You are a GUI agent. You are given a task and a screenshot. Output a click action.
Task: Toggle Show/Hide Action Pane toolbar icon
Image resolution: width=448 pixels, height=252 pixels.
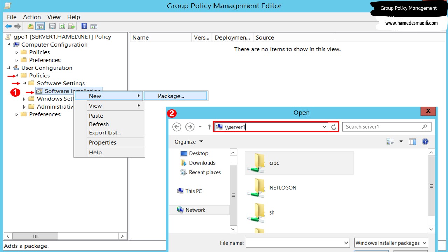pyautogui.click(x=93, y=26)
